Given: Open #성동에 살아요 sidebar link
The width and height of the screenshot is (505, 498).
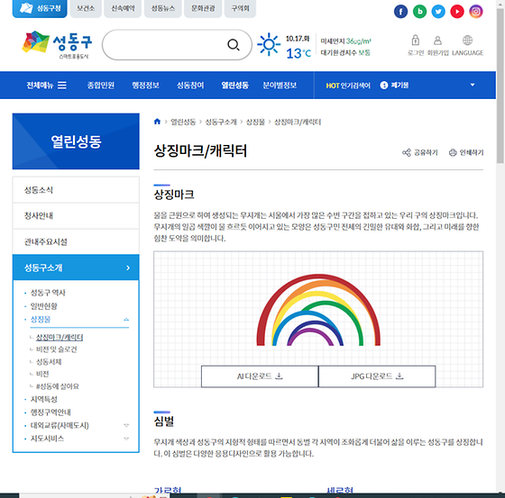Looking at the screenshot, I should 58,386.
